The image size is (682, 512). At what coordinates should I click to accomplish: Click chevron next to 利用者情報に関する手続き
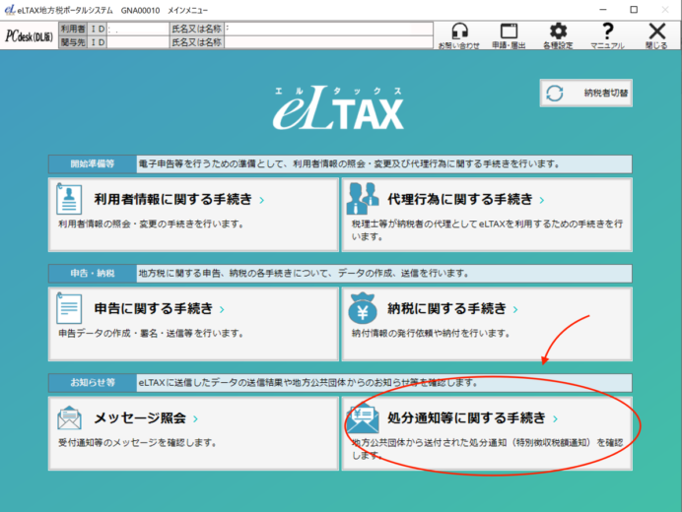coord(262,200)
